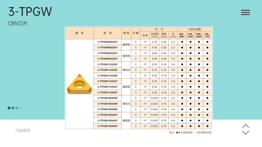Image resolution: width=262 pixels, height=147 pixels.
Task: Click the triangular yellow insert image
Action: (79, 84)
